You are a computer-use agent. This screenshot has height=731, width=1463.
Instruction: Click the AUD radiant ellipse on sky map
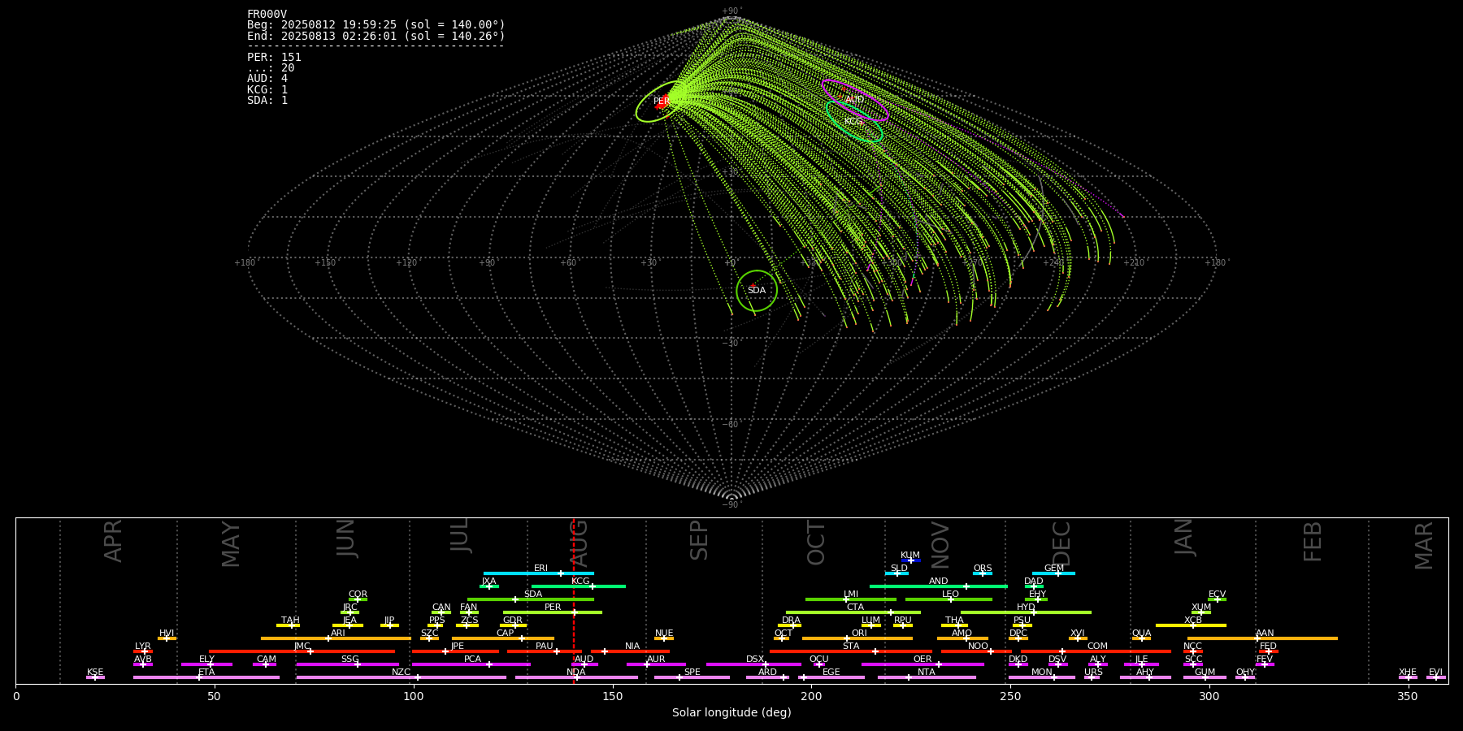[x=854, y=100]
